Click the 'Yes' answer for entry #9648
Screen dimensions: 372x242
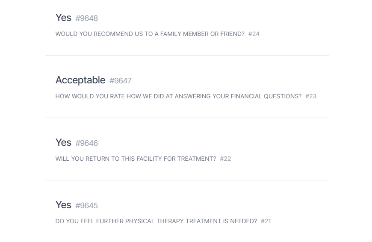pyautogui.click(x=63, y=18)
